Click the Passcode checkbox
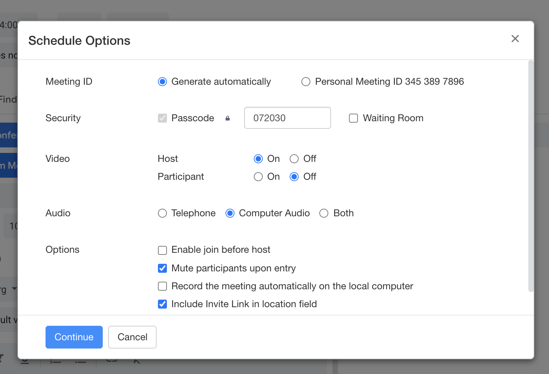Viewport: 549px width, 374px height. (162, 118)
